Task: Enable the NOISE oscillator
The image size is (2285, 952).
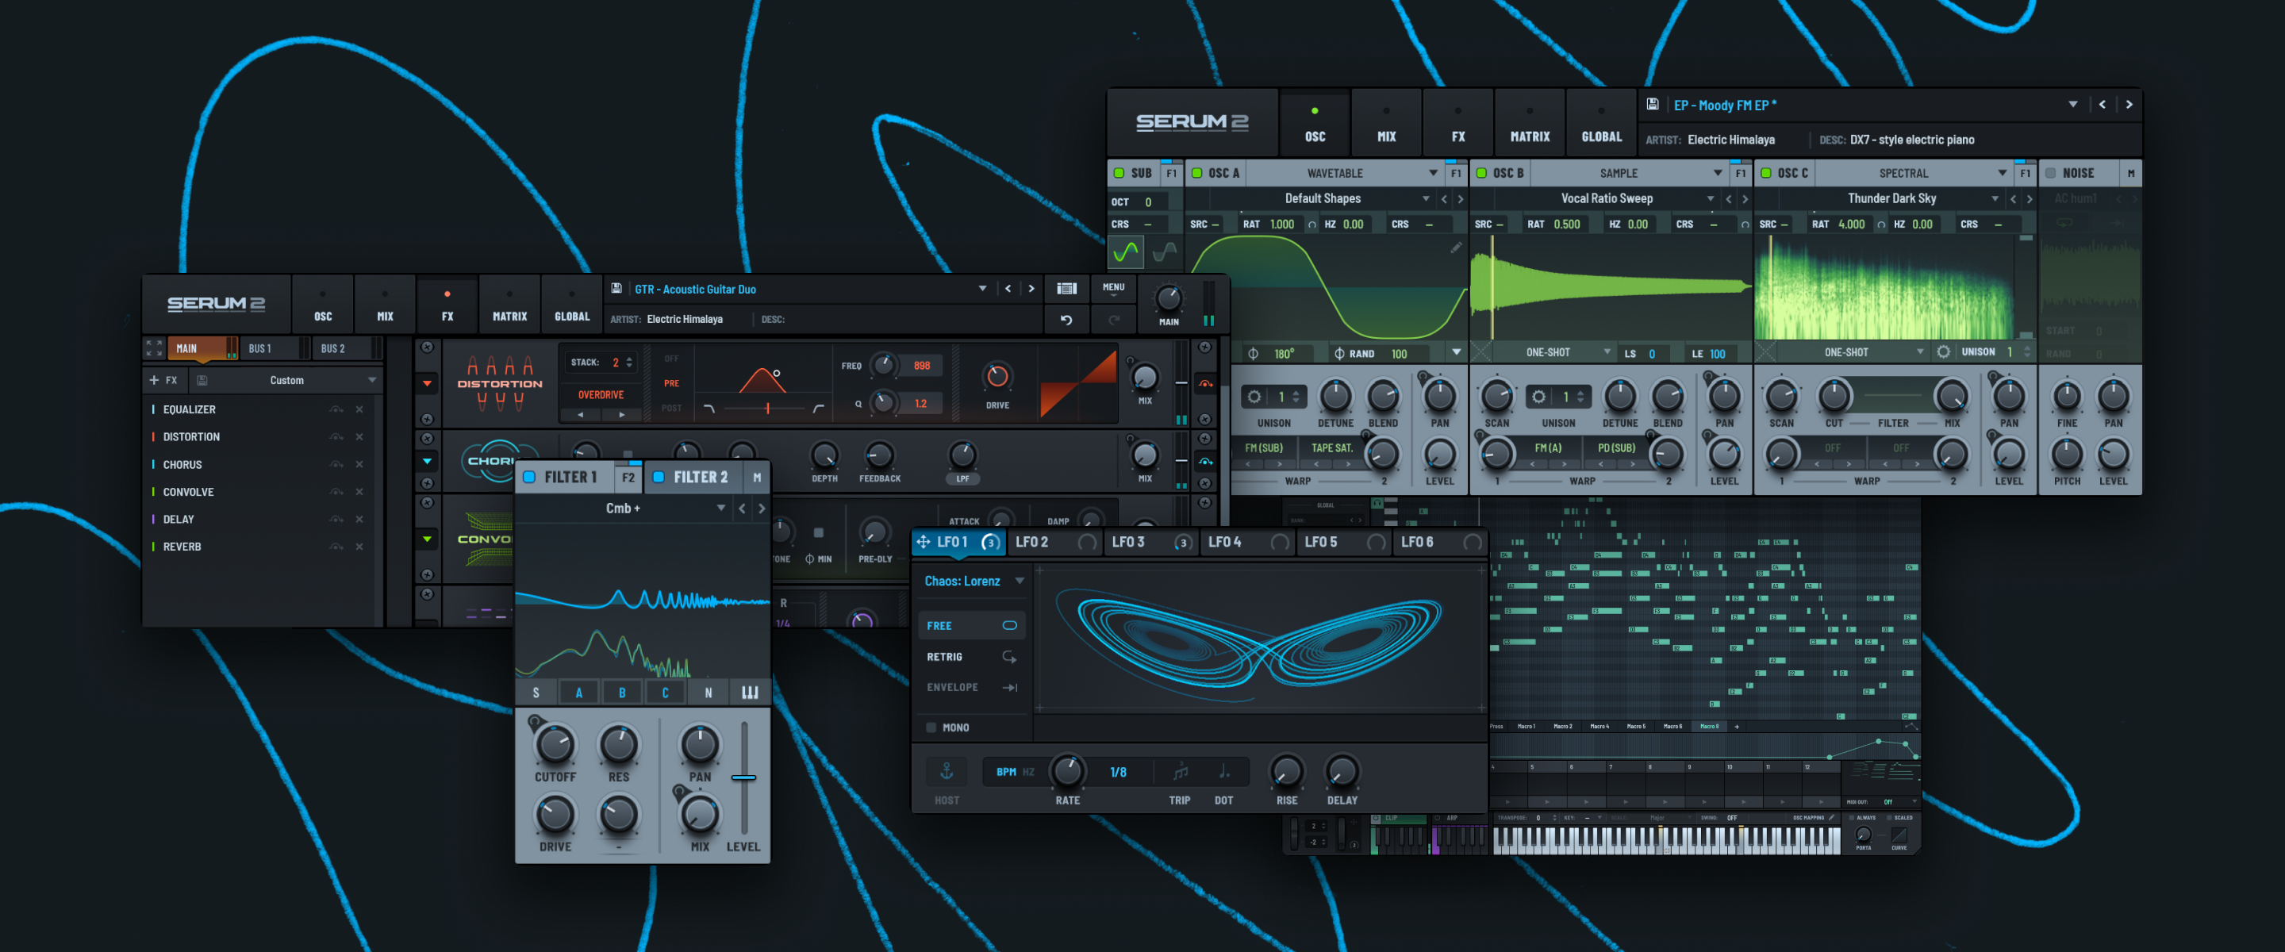Action: (2050, 173)
